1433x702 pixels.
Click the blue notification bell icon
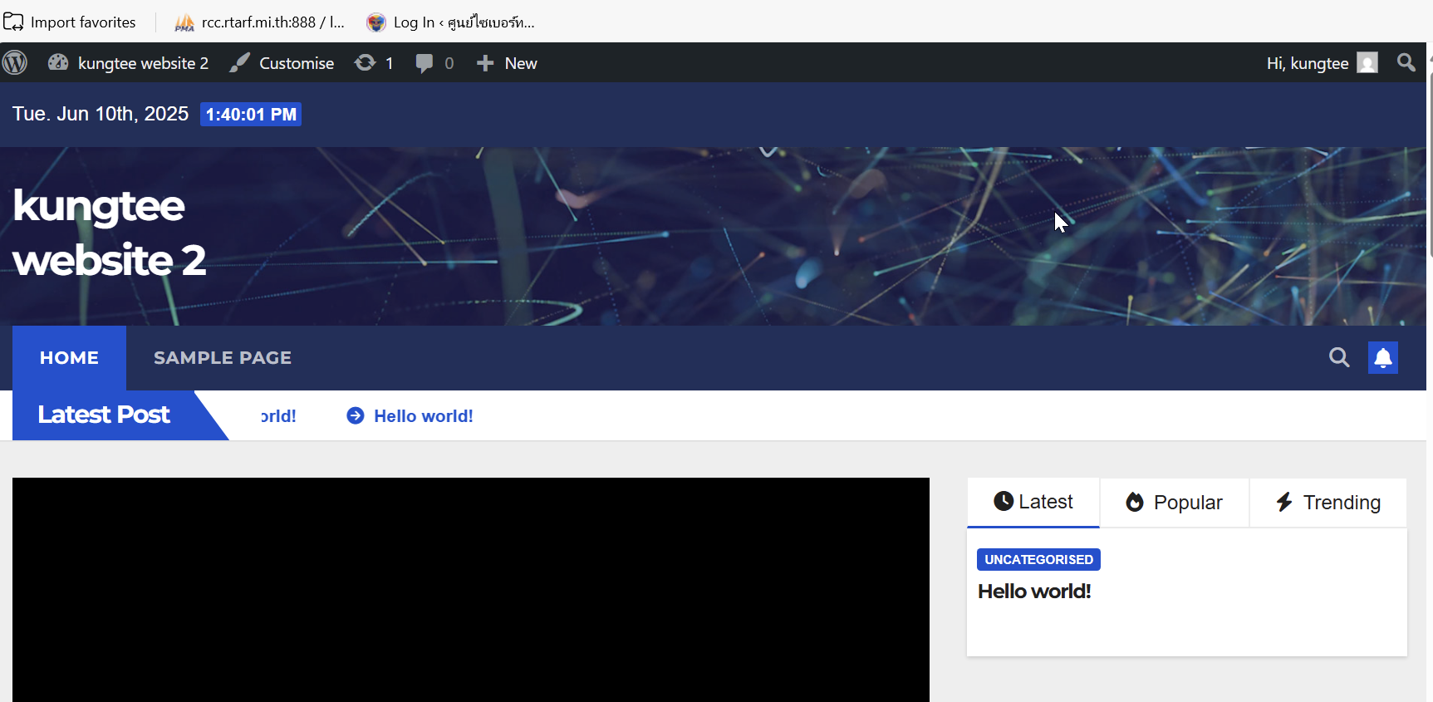1382,358
